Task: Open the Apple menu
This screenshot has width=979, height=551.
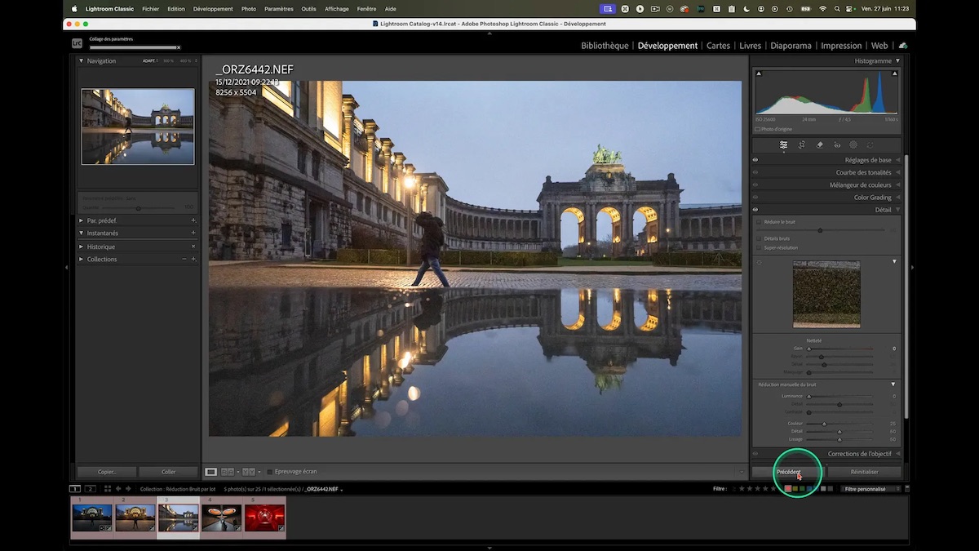Action: point(74,9)
